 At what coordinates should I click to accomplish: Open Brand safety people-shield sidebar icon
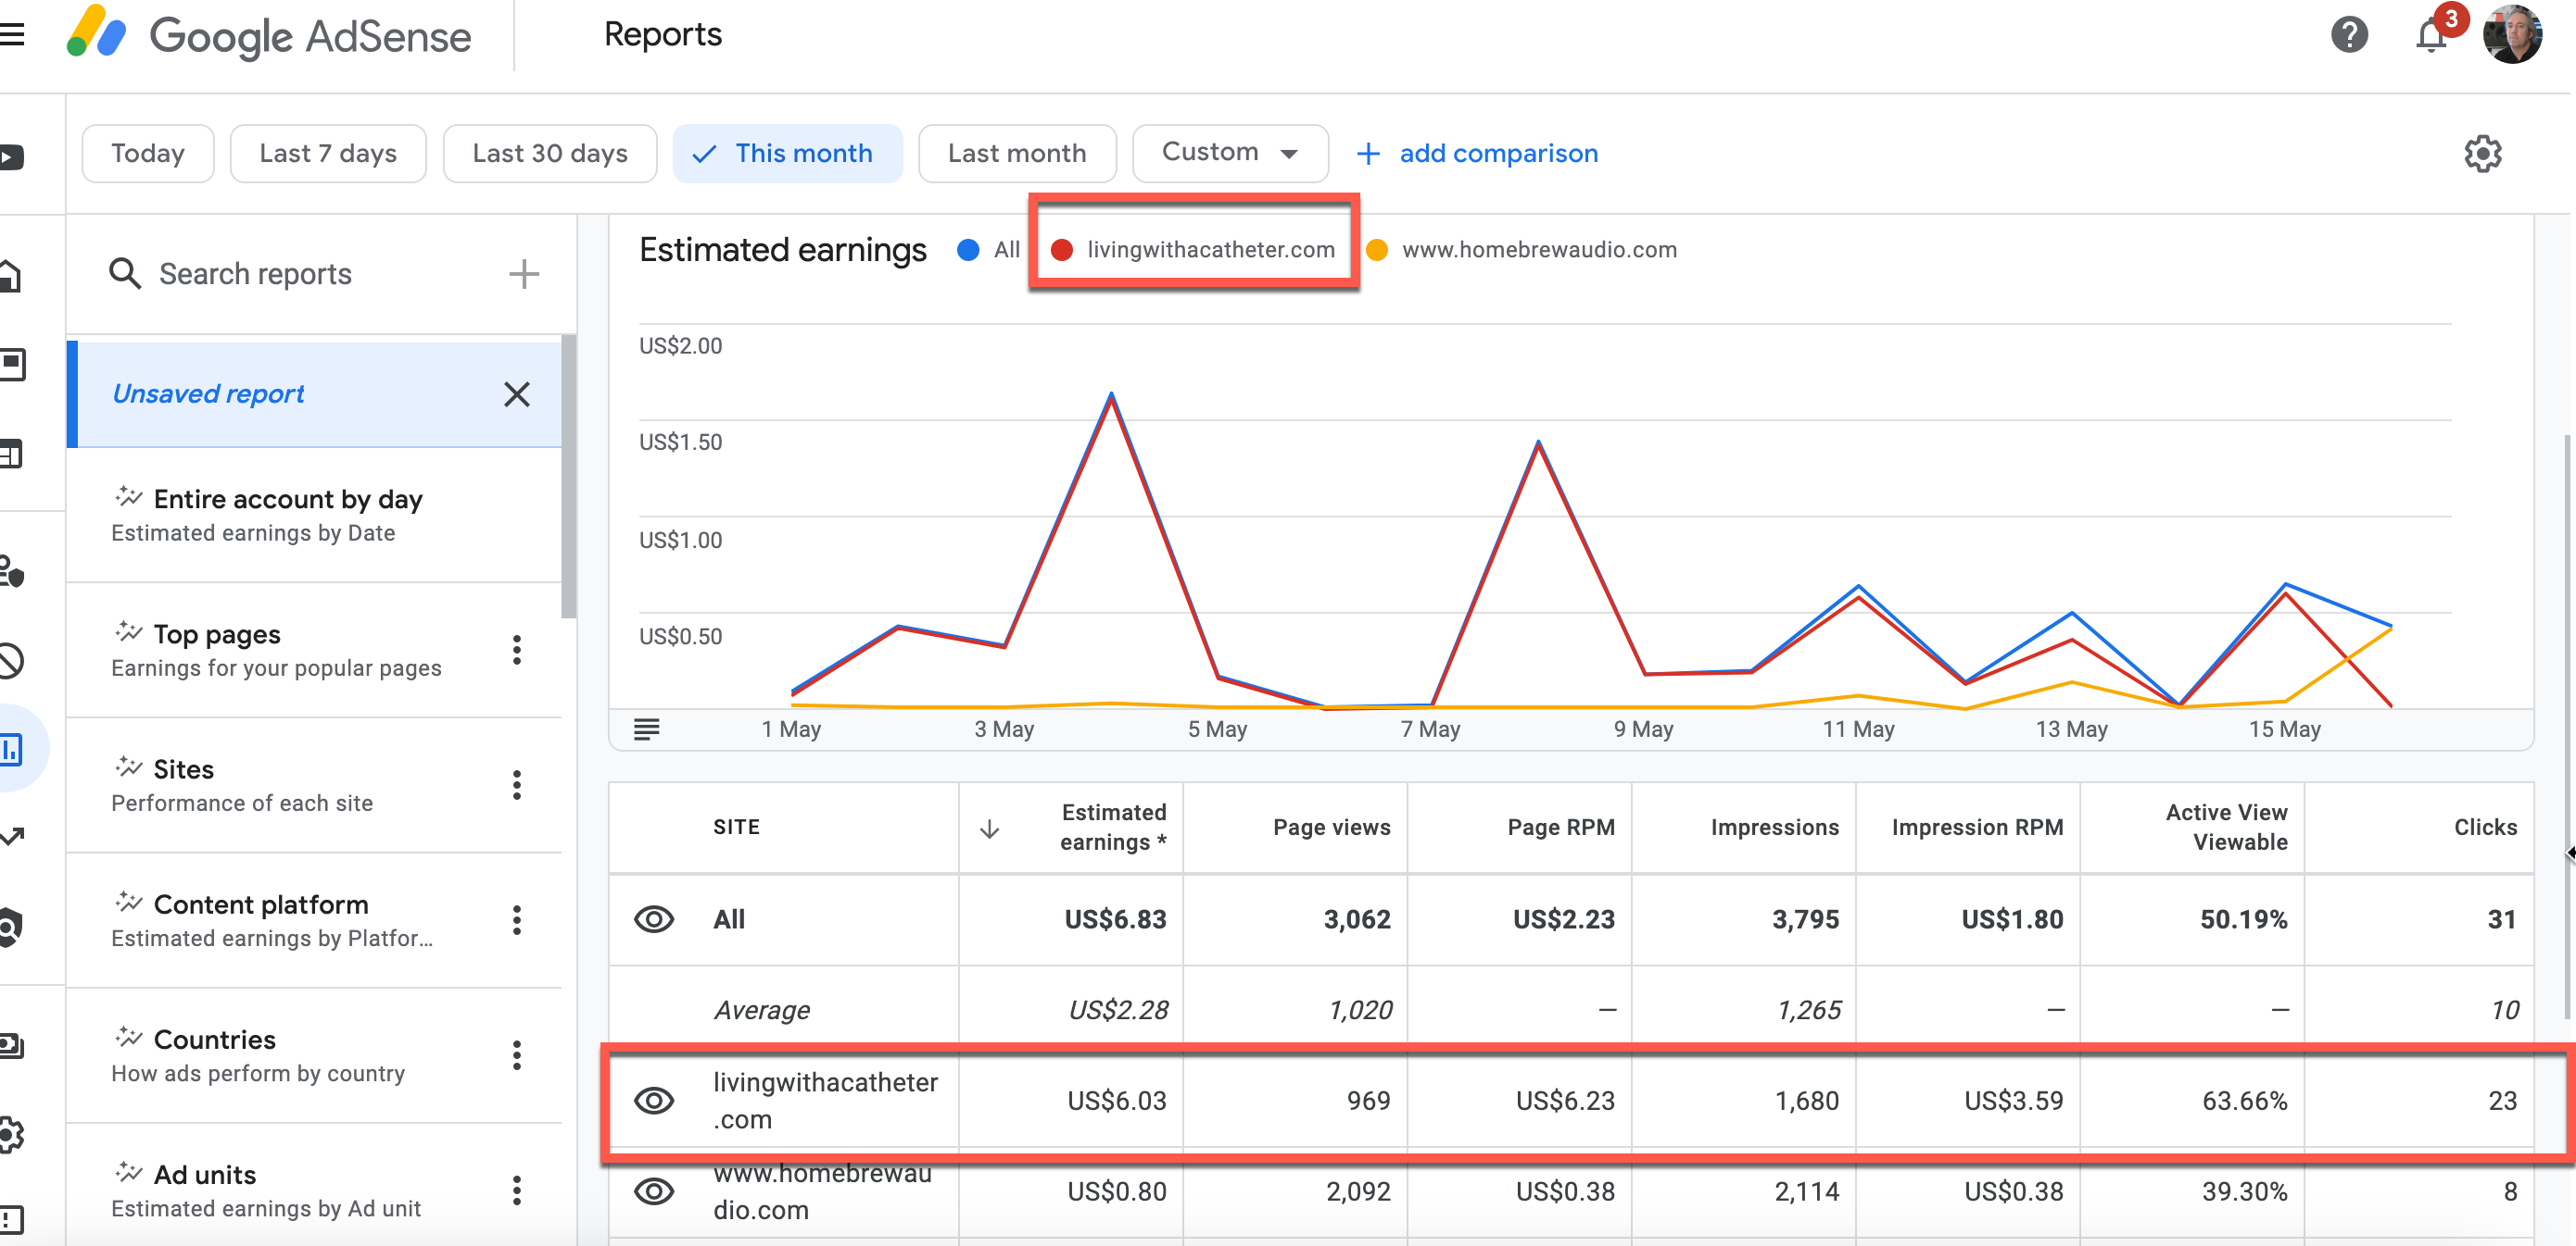point(12,571)
